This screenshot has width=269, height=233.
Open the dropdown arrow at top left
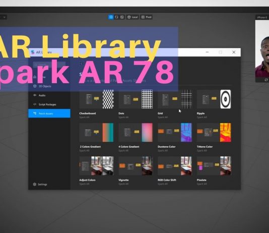(x=5, y=17)
